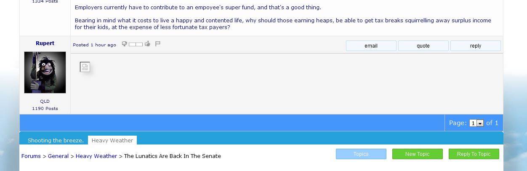Click the thumbs down icon on Rupert's post

125,44
